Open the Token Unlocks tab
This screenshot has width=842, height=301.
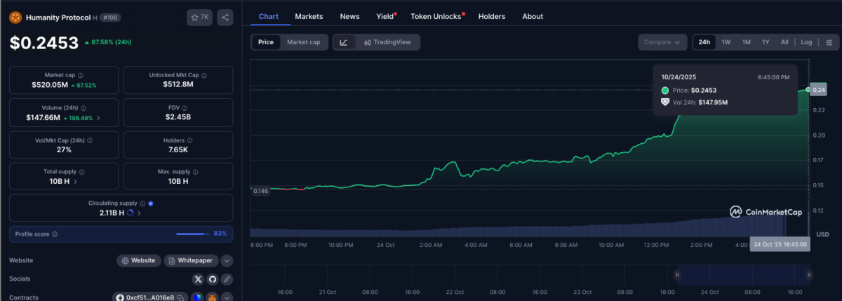(x=436, y=16)
